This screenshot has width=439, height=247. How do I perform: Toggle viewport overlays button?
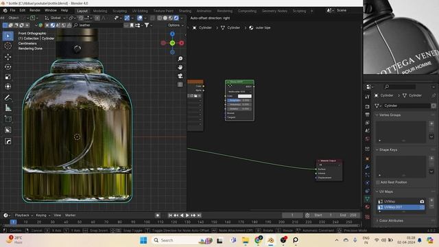coord(140,18)
